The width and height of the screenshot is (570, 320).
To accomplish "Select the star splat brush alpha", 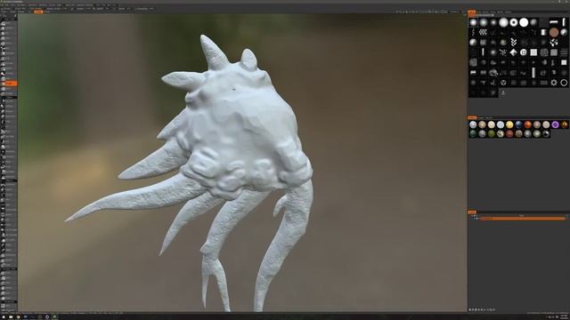I will pos(503,52).
